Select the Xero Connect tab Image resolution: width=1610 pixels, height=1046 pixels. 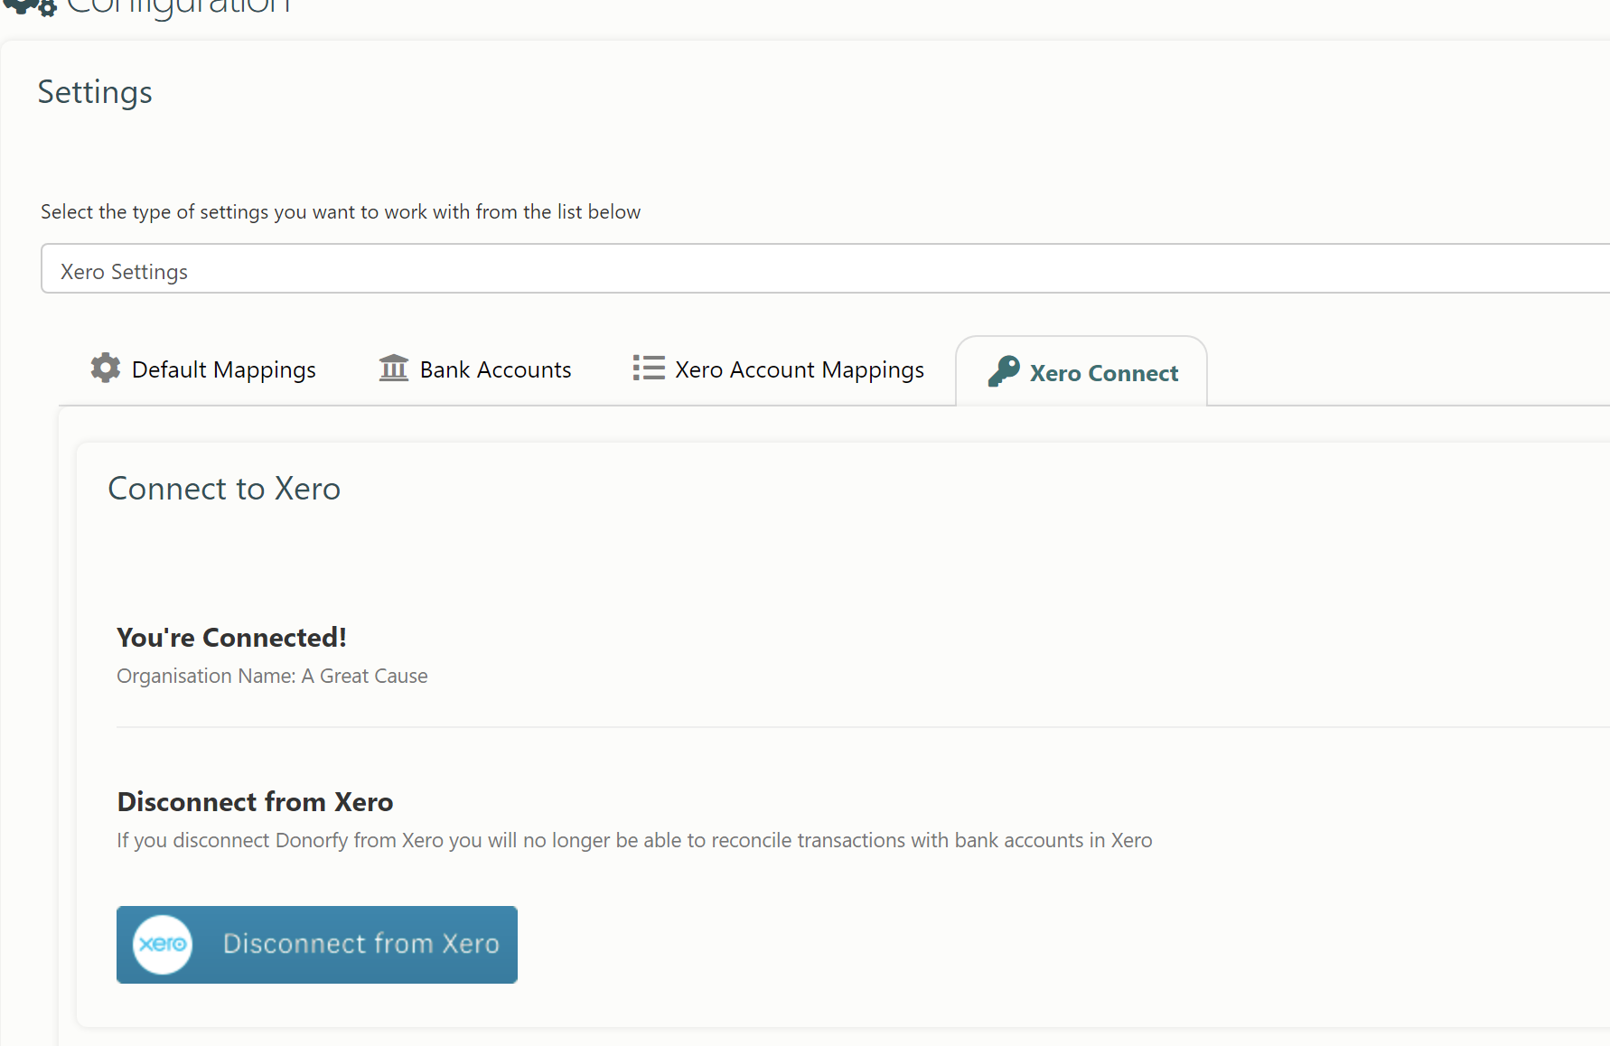(x=1081, y=372)
